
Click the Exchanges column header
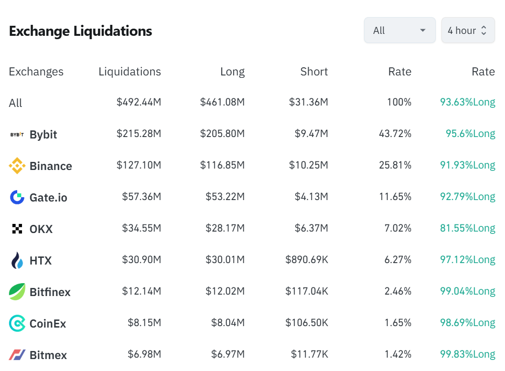(36, 72)
